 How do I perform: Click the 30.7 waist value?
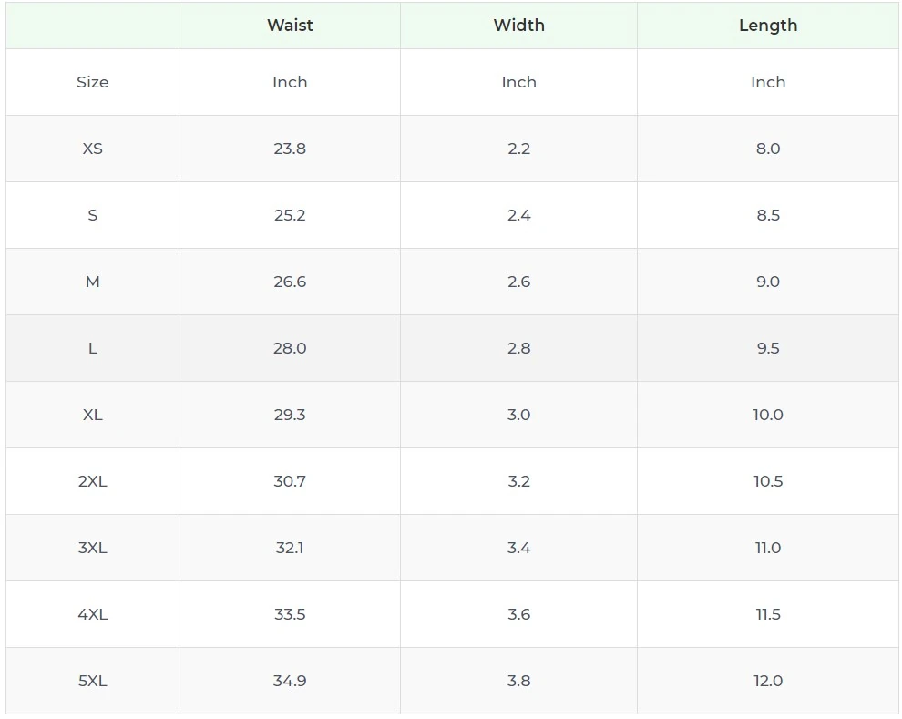click(x=290, y=481)
